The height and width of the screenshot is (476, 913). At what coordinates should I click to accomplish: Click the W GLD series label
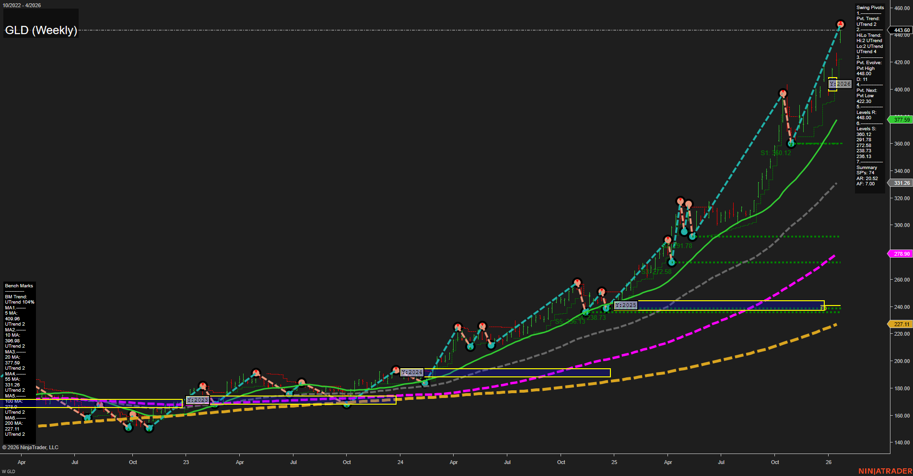point(8,471)
